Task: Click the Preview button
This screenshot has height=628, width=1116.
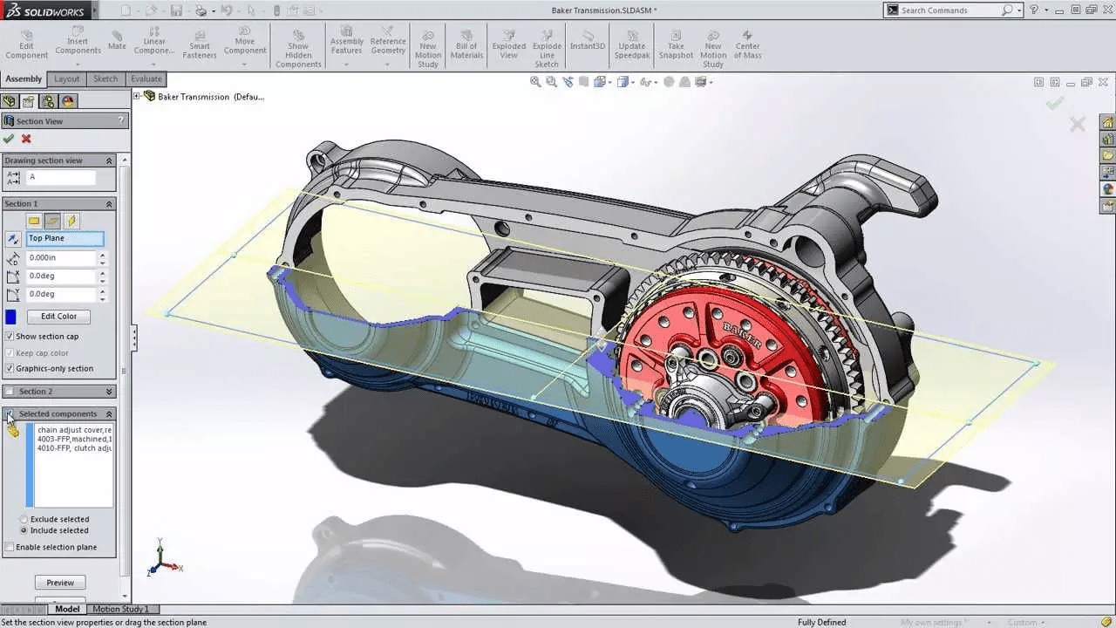Action: (59, 582)
